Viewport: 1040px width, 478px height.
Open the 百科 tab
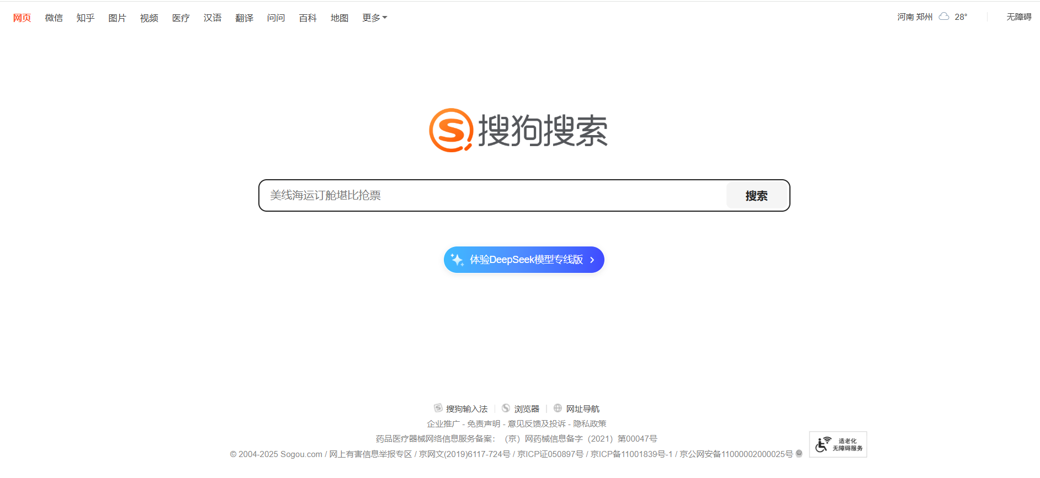(307, 18)
